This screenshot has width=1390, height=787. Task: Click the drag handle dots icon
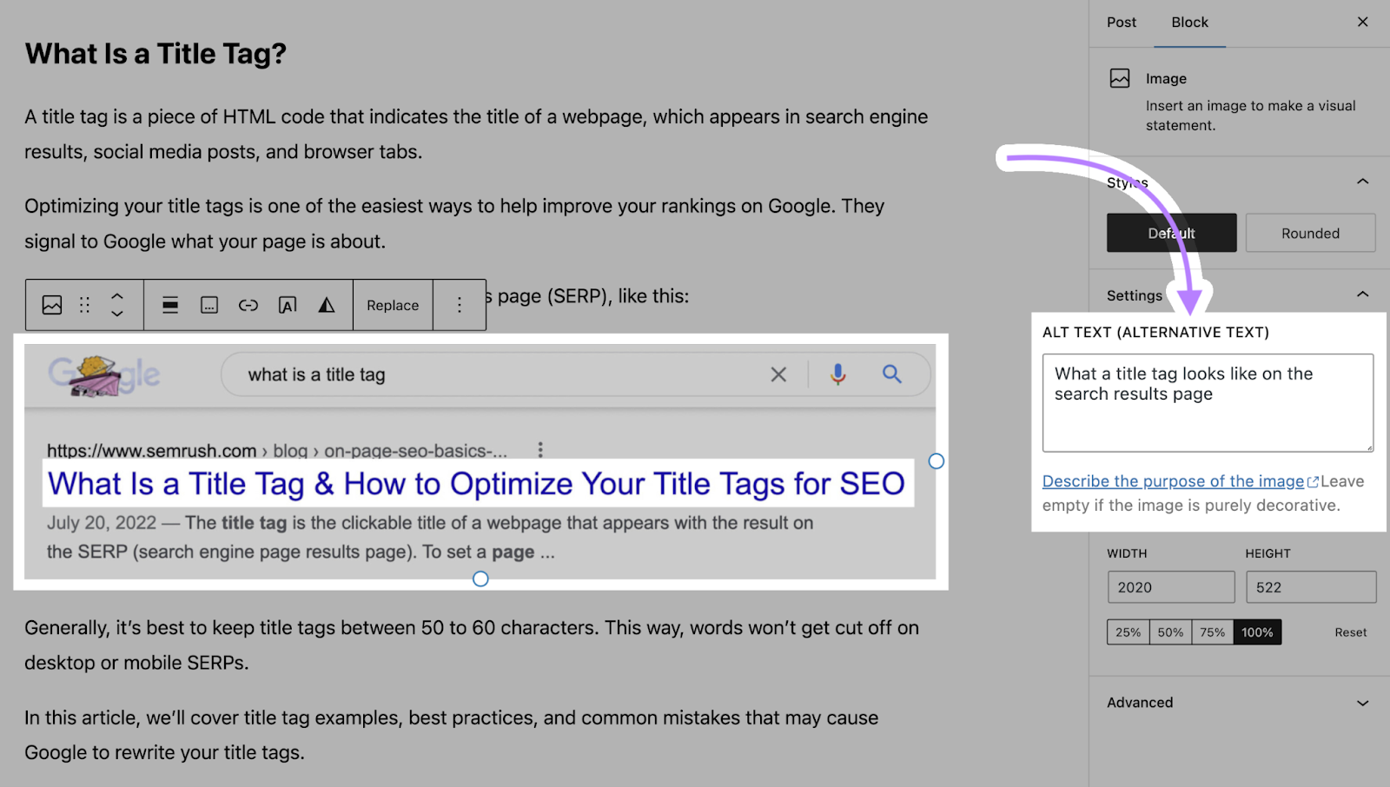[x=84, y=305]
